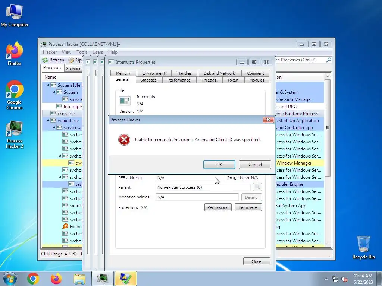Click the Name column header
The width and height of the screenshot is (382, 286).
tap(50, 77)
